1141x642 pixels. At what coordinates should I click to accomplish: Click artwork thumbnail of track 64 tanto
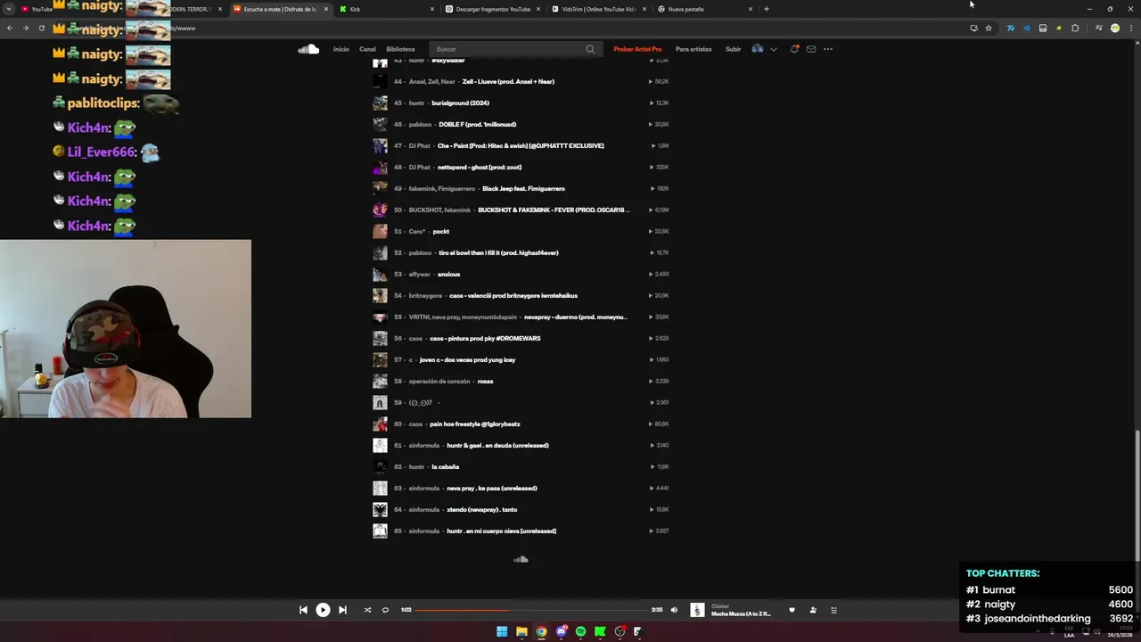[x=380, y=509]
